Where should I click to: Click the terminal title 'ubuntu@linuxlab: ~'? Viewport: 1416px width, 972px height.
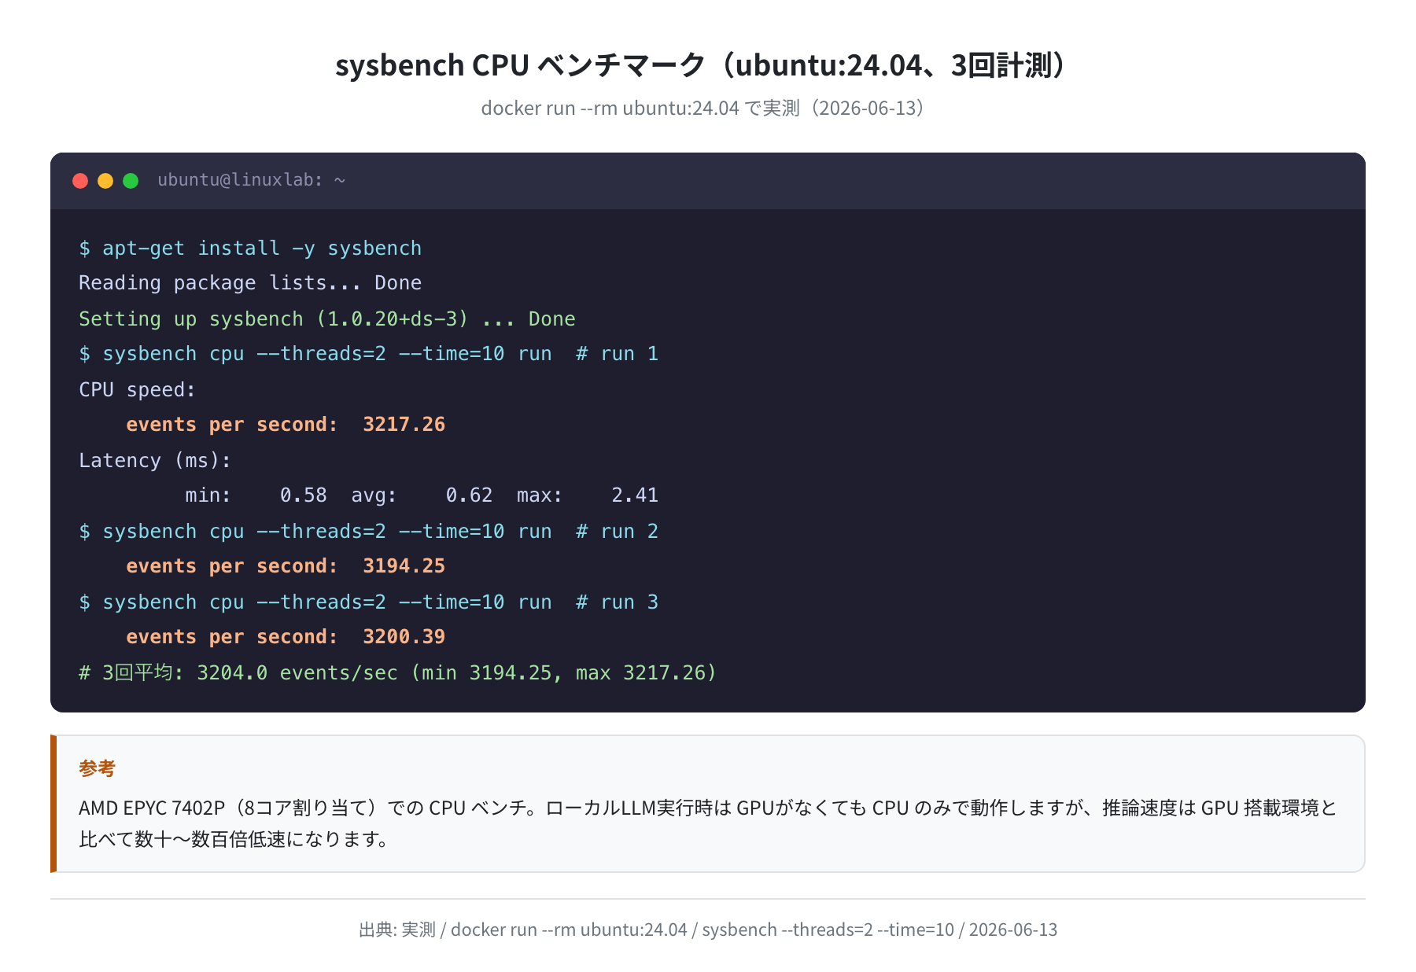(x=252, y=180)
